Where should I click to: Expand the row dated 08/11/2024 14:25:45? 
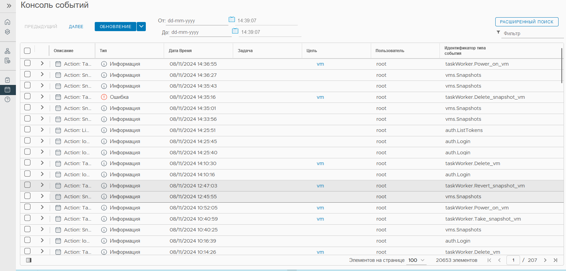(42, 141)
